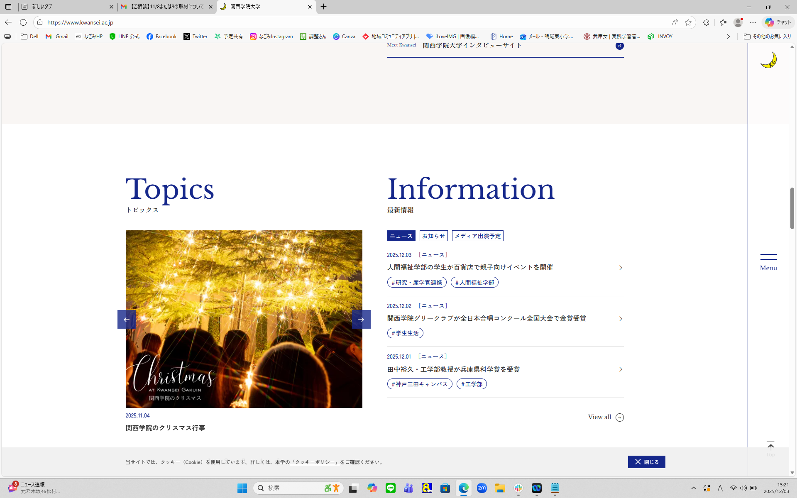This screenshot has height=498, width=797.
Task: Click the crescent moon KG logo
Action: [x=768, y=60]
